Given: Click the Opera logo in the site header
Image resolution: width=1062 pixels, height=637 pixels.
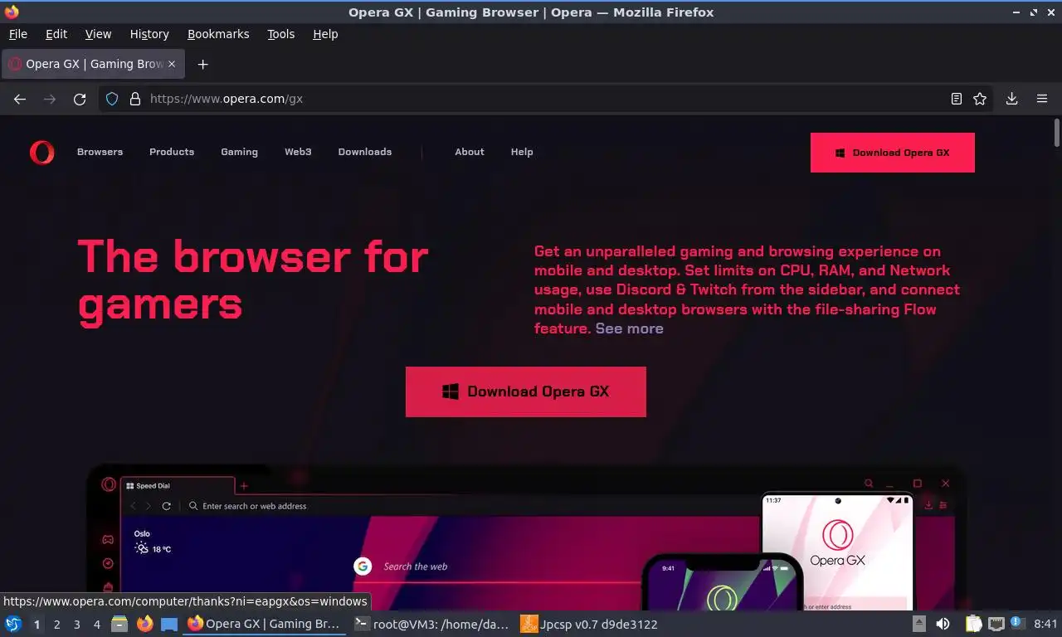Looking at the screenshot, I should pyautogui.click(x=41, y=152).
